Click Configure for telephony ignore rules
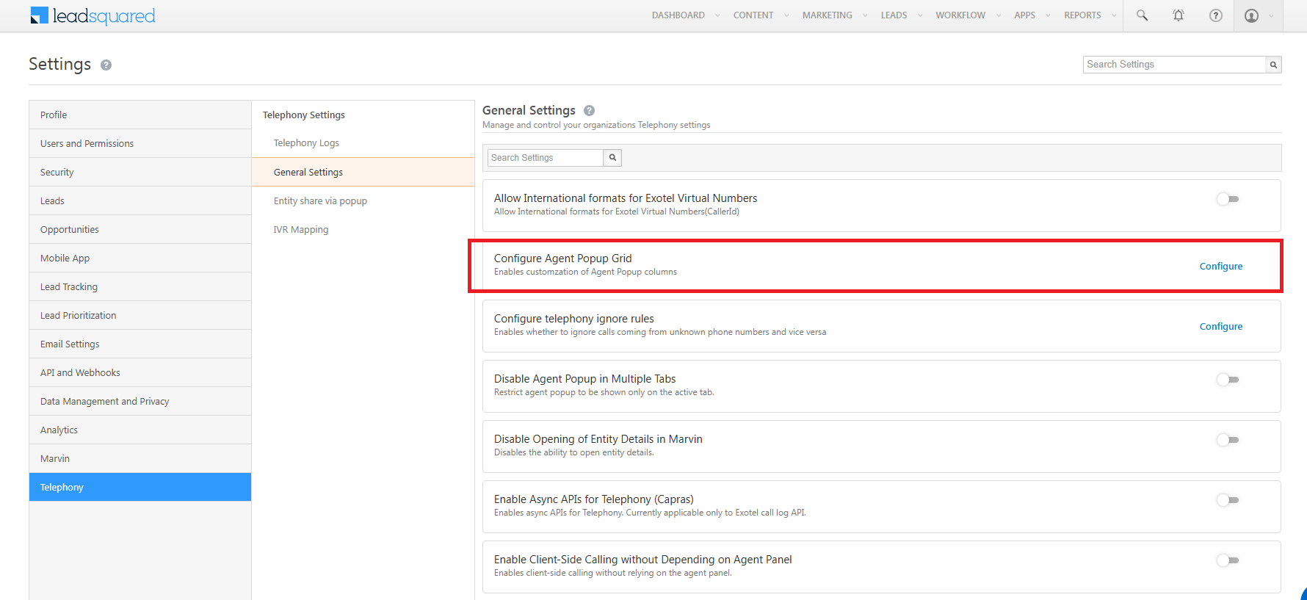This screenshot has height=600, width=1307. 1220,327
